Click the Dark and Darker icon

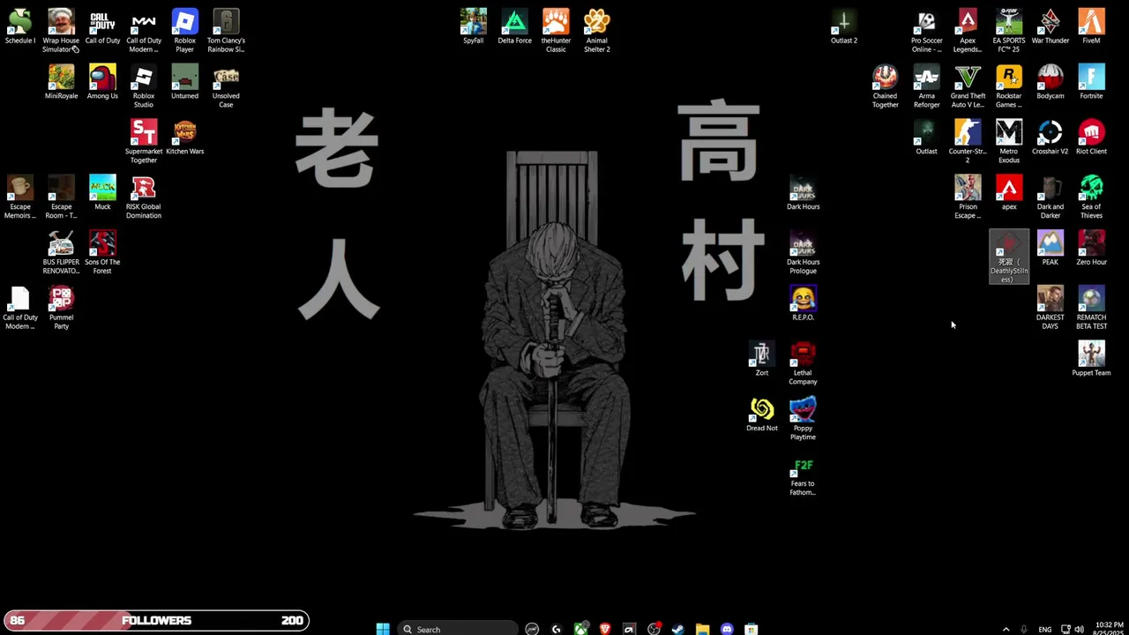tap(1050, 198)
